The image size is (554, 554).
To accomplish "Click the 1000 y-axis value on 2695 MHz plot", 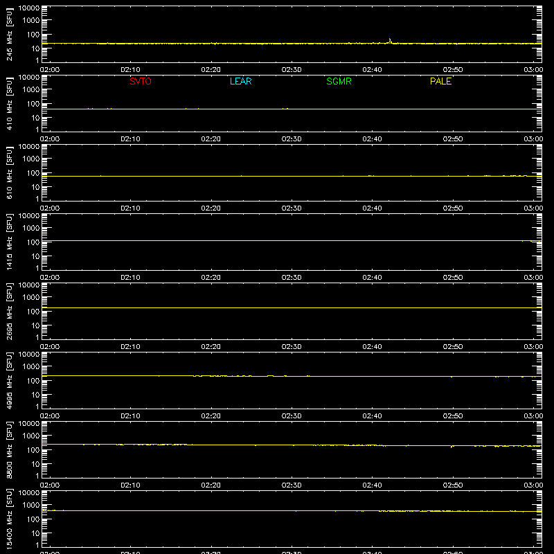I will (31, 297).
